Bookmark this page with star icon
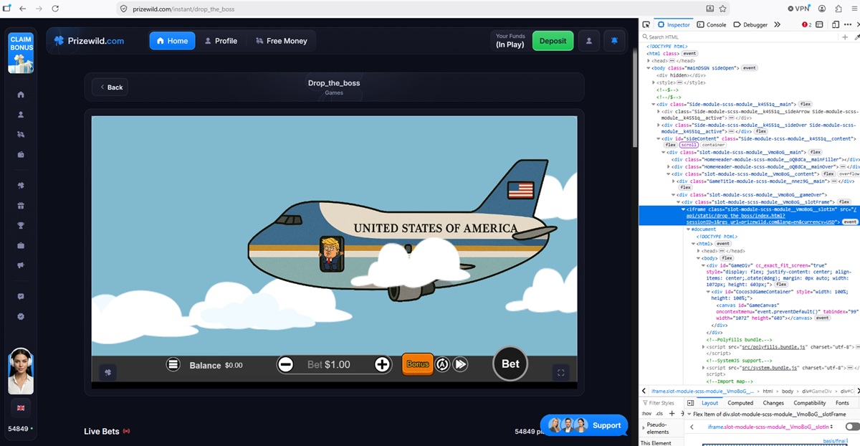The image size is (860, 446). pos(723,9)
